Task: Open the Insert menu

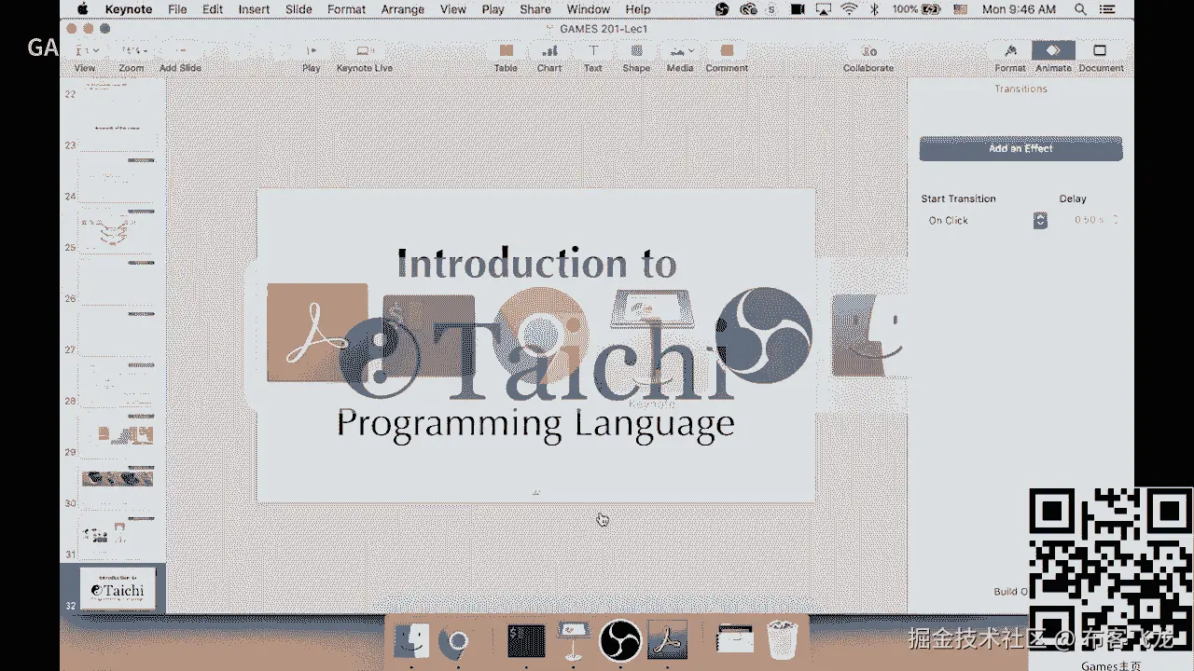Action: [254, 9]
